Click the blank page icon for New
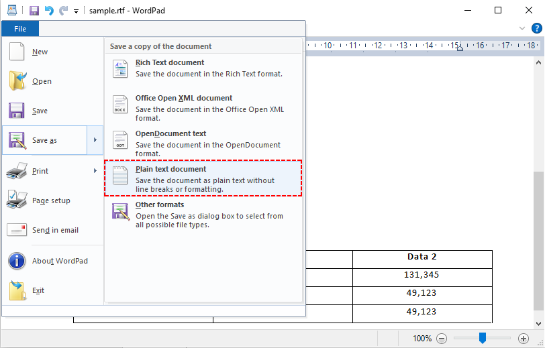Screen dimensions: 545x348 coord(17,52)
